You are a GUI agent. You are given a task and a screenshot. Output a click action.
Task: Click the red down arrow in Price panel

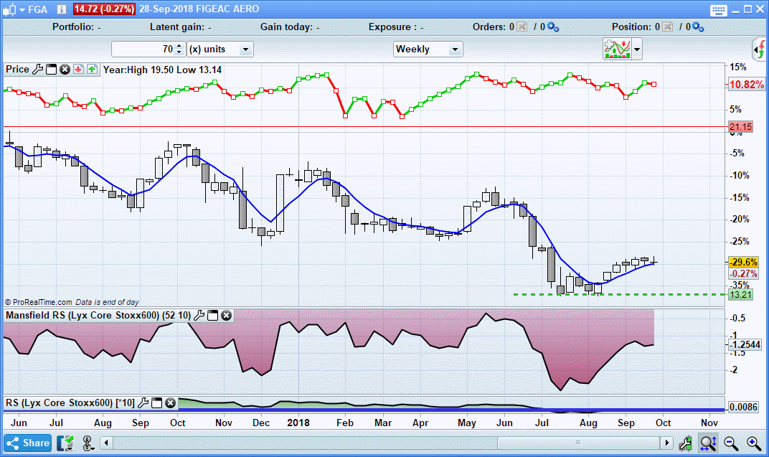[x=78, y=70]
